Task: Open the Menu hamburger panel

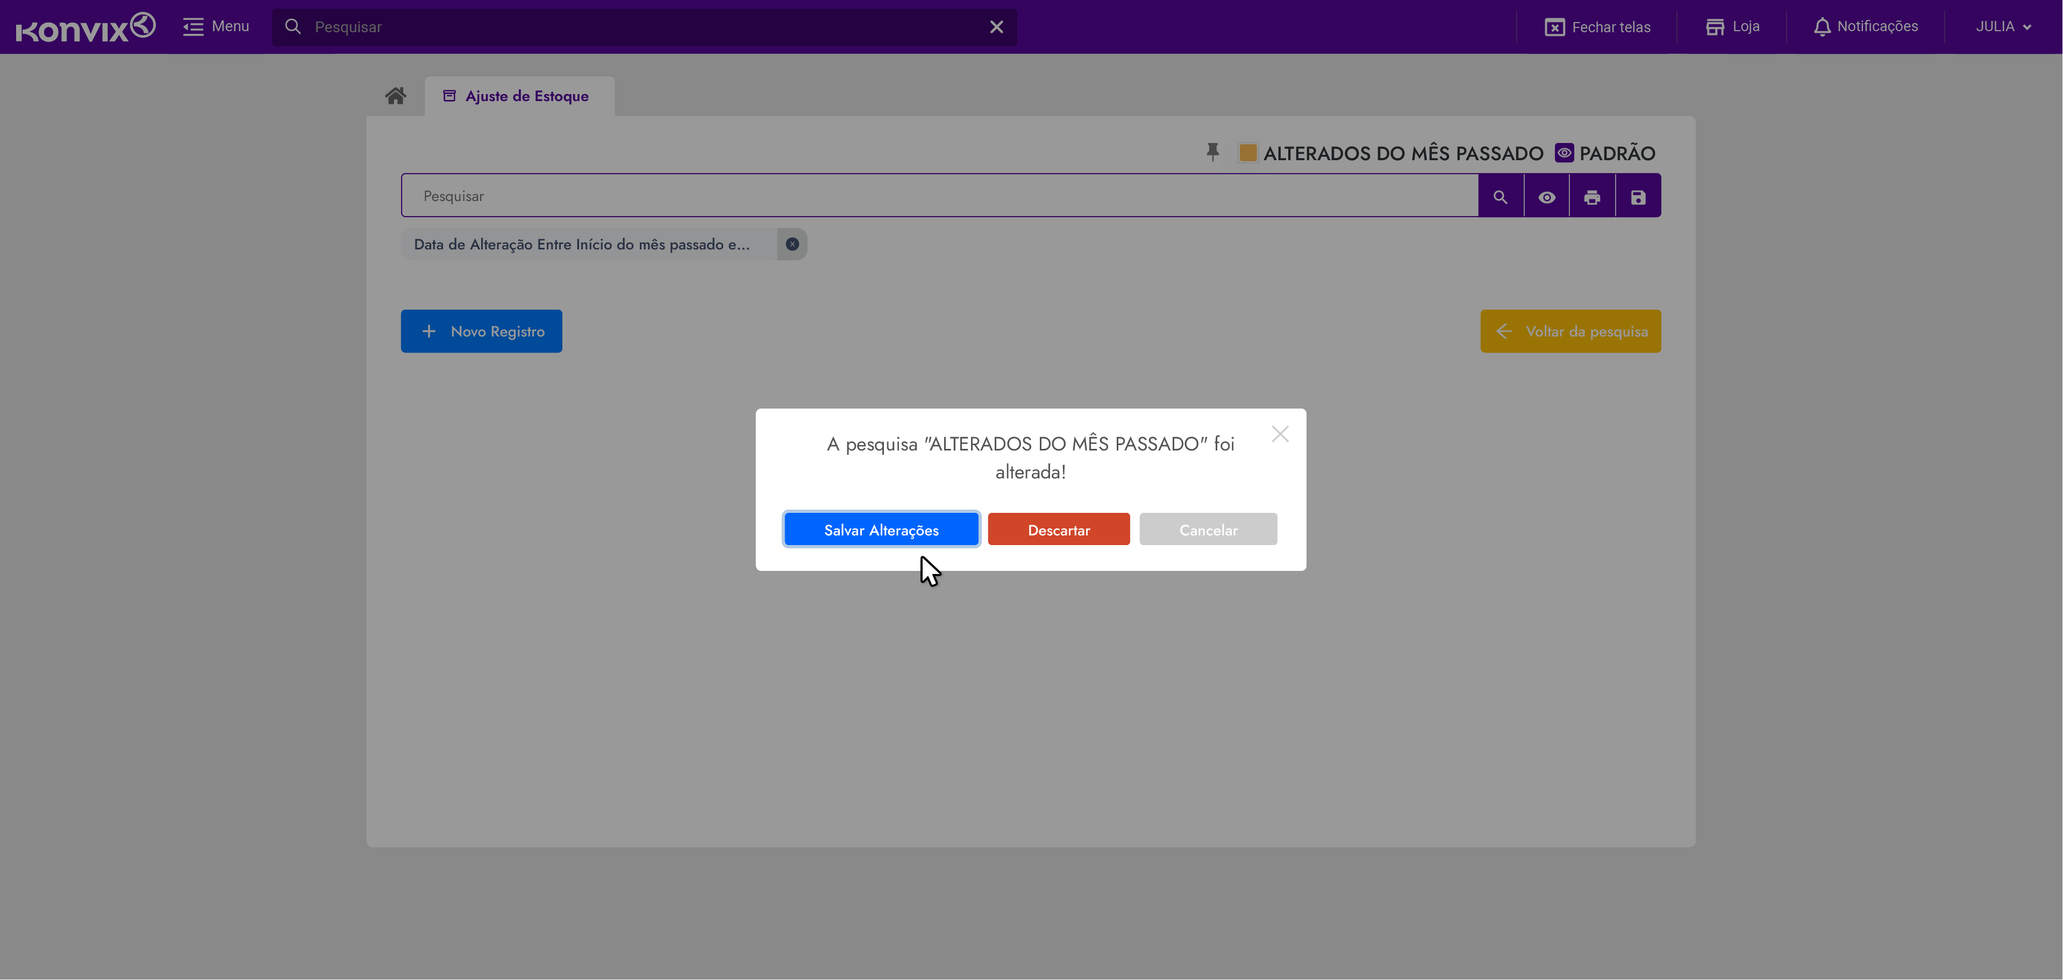Action: (x=216, y=27)
